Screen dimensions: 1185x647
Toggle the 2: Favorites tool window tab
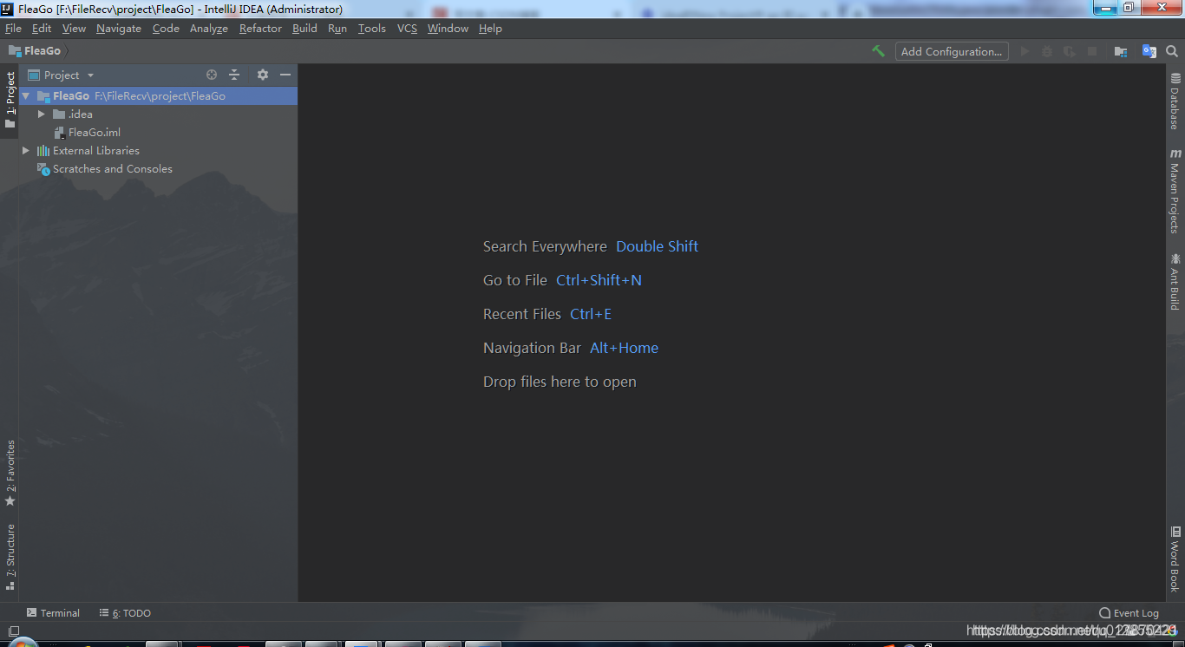click(x=10, y=474)
